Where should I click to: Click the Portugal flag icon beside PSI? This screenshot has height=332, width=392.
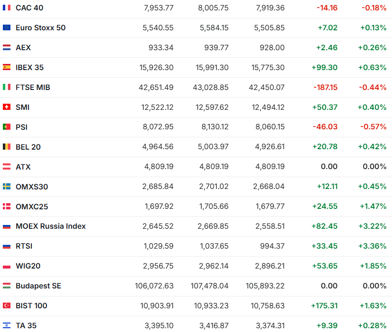pos(7,127)
